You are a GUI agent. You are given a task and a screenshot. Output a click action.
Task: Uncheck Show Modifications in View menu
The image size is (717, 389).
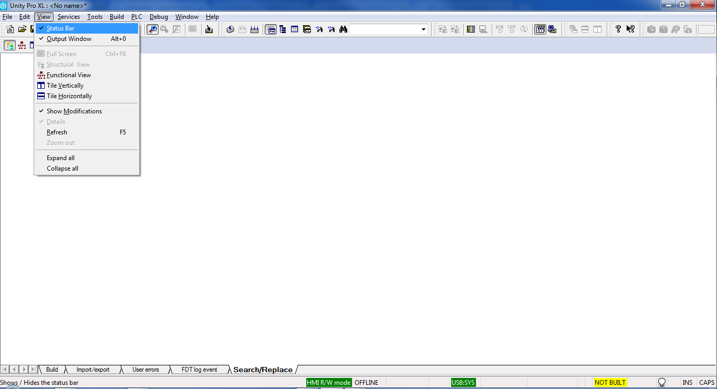point(74,111)
